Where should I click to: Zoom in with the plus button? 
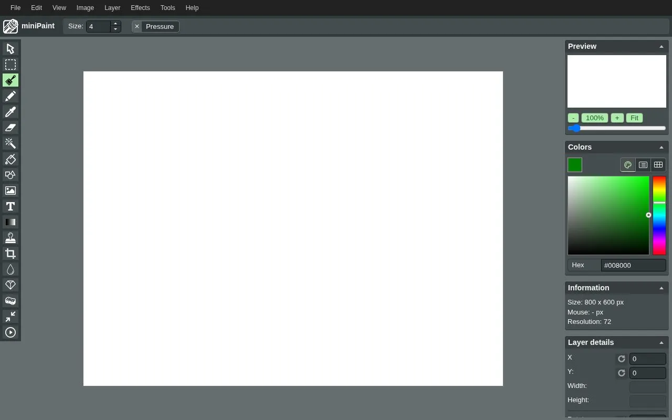617,118
